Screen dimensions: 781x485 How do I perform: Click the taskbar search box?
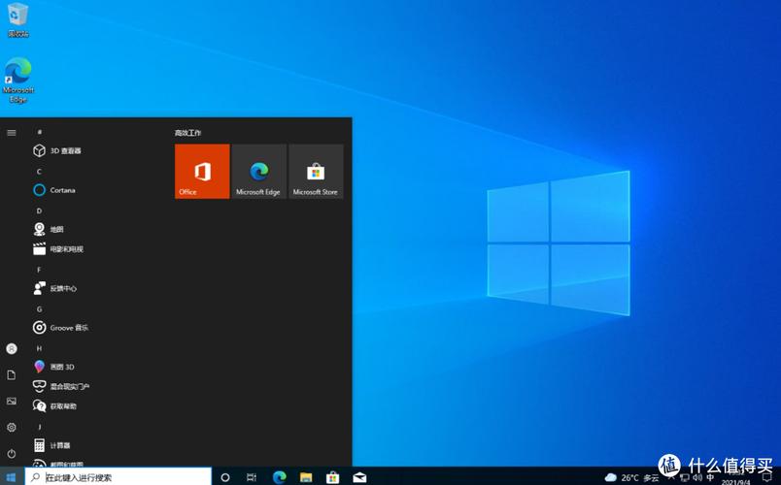click(118, 477)
